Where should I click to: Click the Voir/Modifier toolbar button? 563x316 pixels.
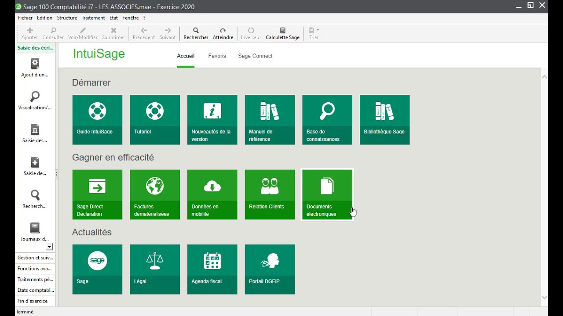point(83,33)
